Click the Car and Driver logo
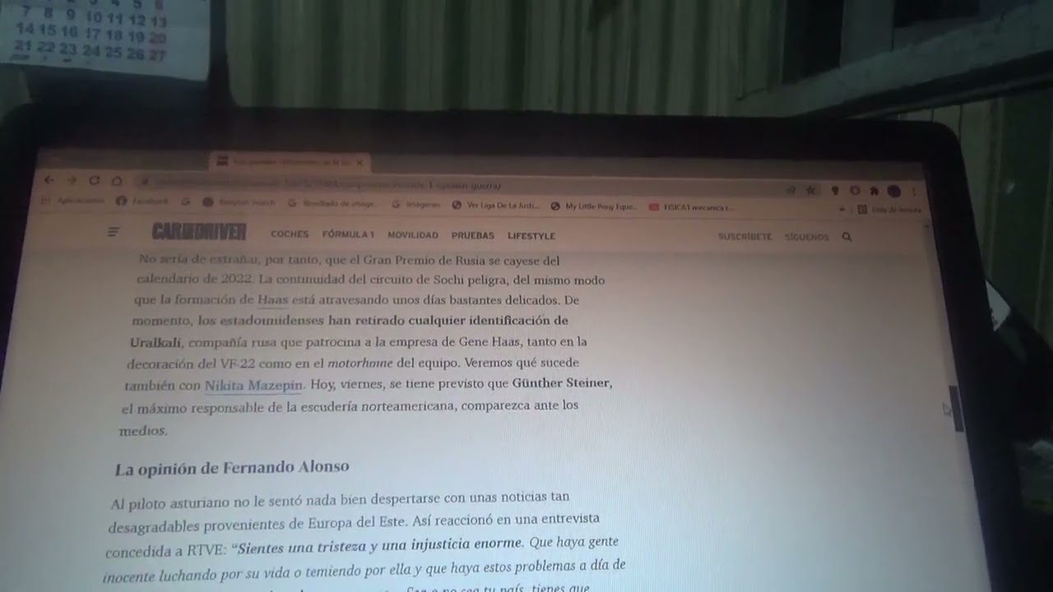Image resolution: width=1053 pixels, height=592 pixels. pyautogui.click(x=199, y=232)
